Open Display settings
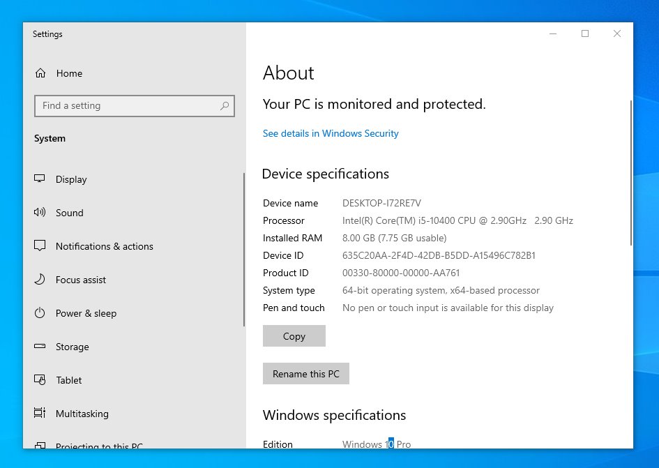The image size is (659, 468). pos(71,179)
